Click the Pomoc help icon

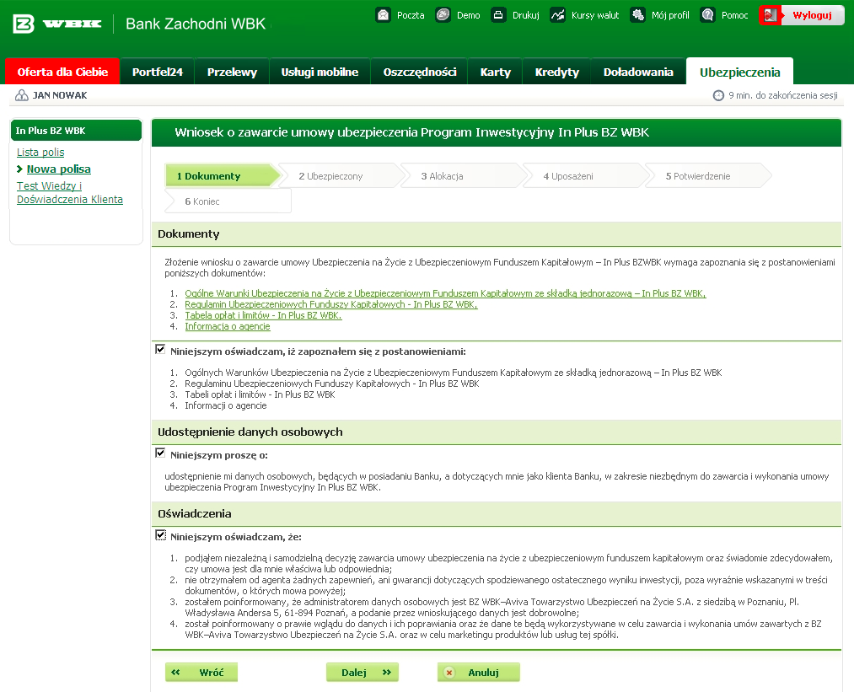click(707, 14)
